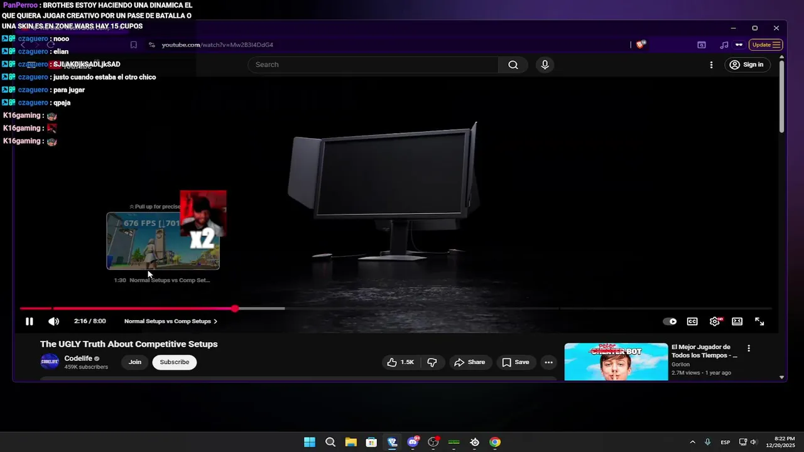This screenshot has width=804, height=452.
Task: Like the video with 1.5K likes
Action: [401, 362]
